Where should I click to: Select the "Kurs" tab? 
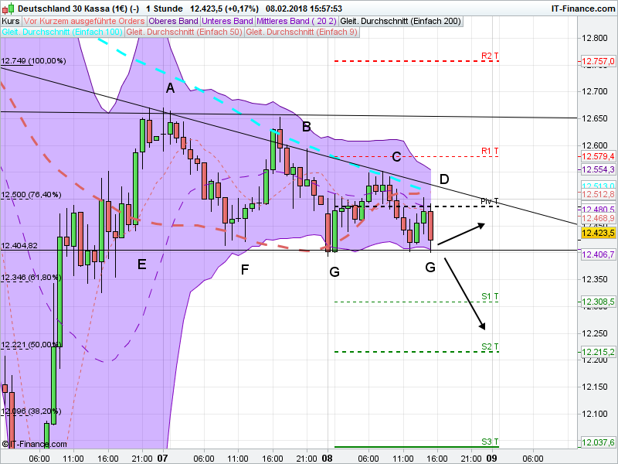click(x=11, y=22)
